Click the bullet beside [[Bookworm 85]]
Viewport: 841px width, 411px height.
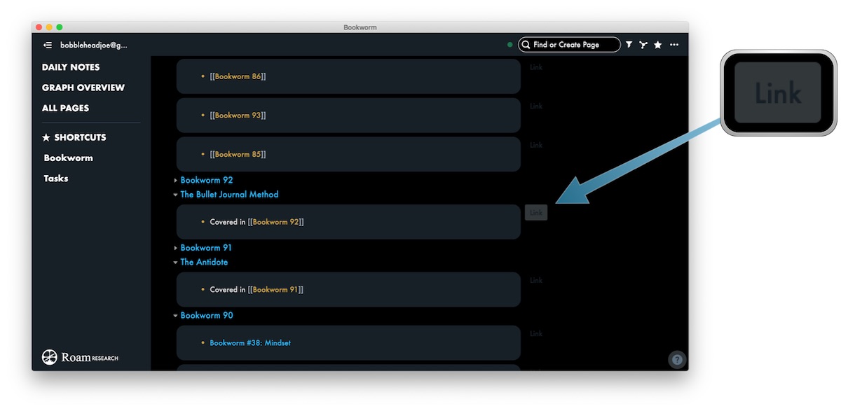click(203, 155)
